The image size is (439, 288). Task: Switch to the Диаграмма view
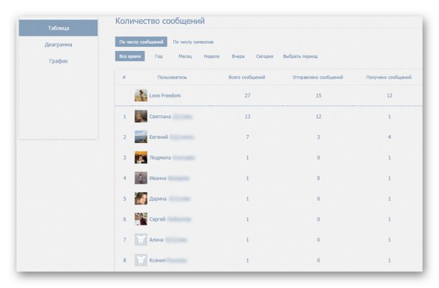58,44
